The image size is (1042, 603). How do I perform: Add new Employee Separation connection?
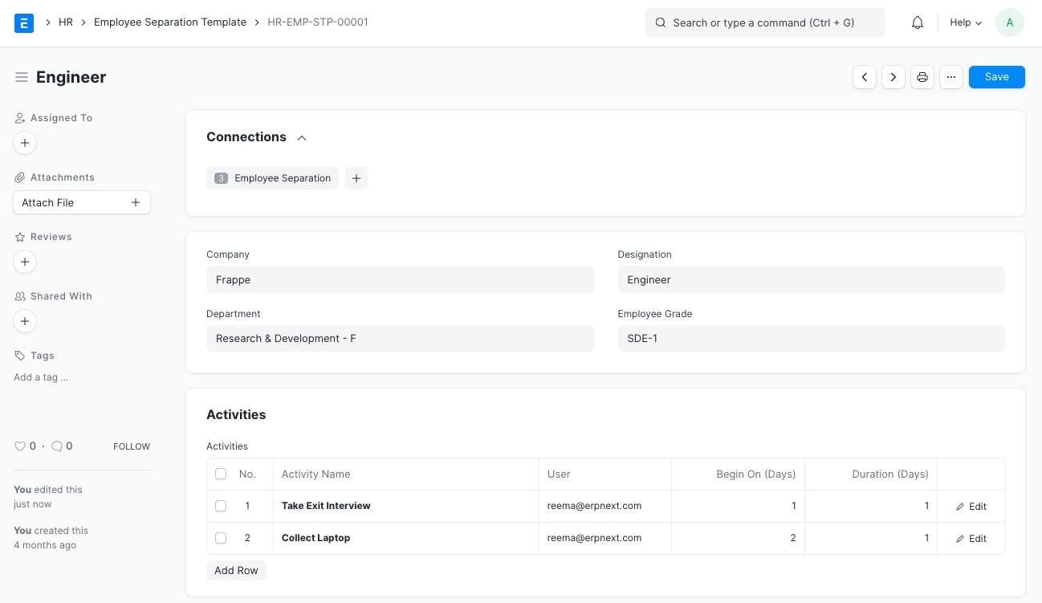pyautogui.click(x=356, y=178)
